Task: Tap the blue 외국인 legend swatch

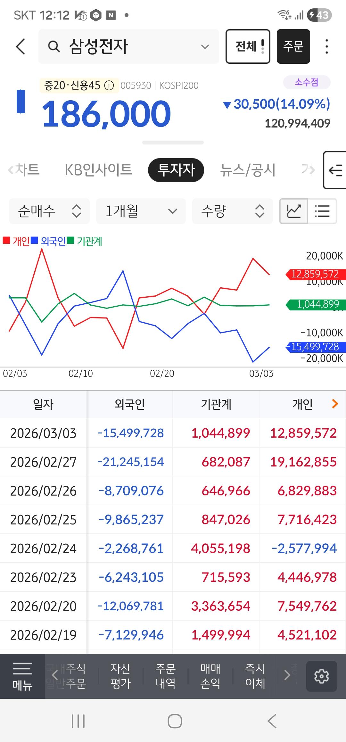Action: 34,240
